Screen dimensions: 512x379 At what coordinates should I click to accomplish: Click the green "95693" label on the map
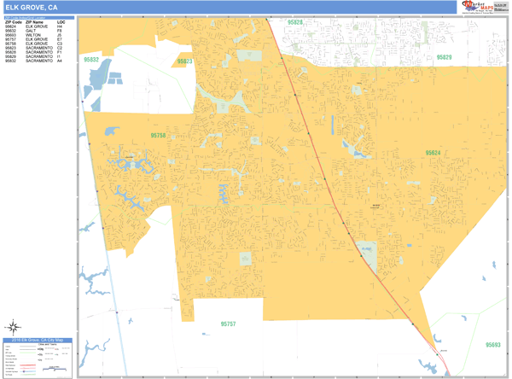tap(493, 345)
